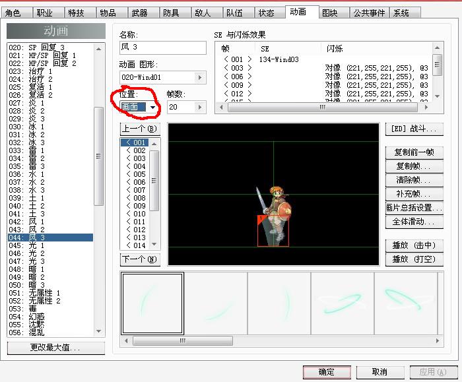Viewport: 462px width, 382px height.
Task: Click the down arrow of the frame list scrollbar
Action: pyautogui.click(x=154, y=245)
